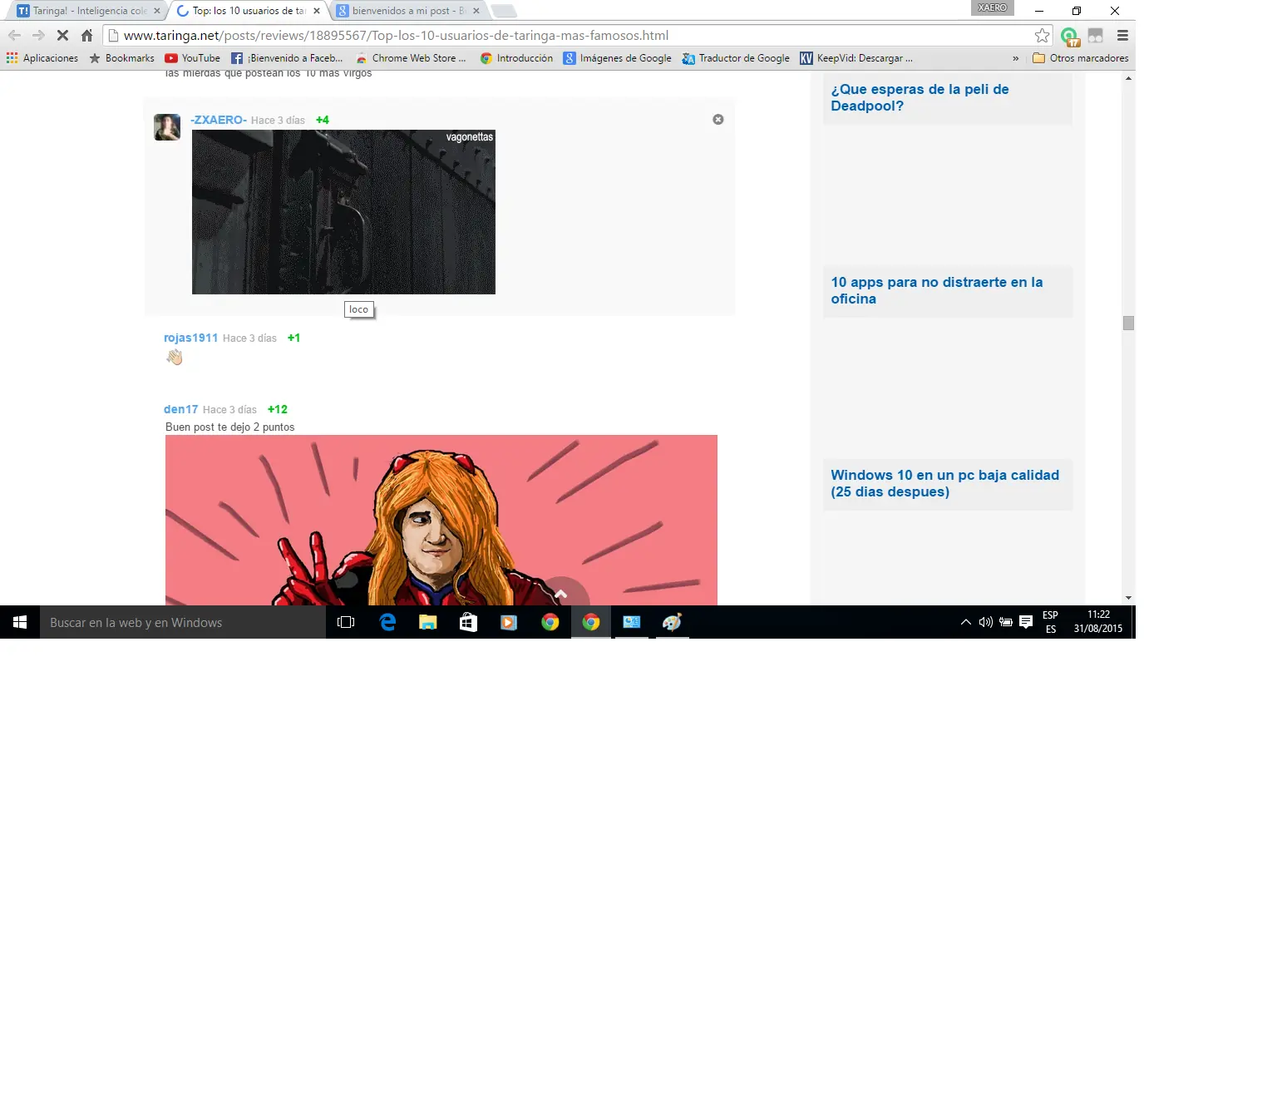Bookmark this page with the star icon

tap(1042, 35)
